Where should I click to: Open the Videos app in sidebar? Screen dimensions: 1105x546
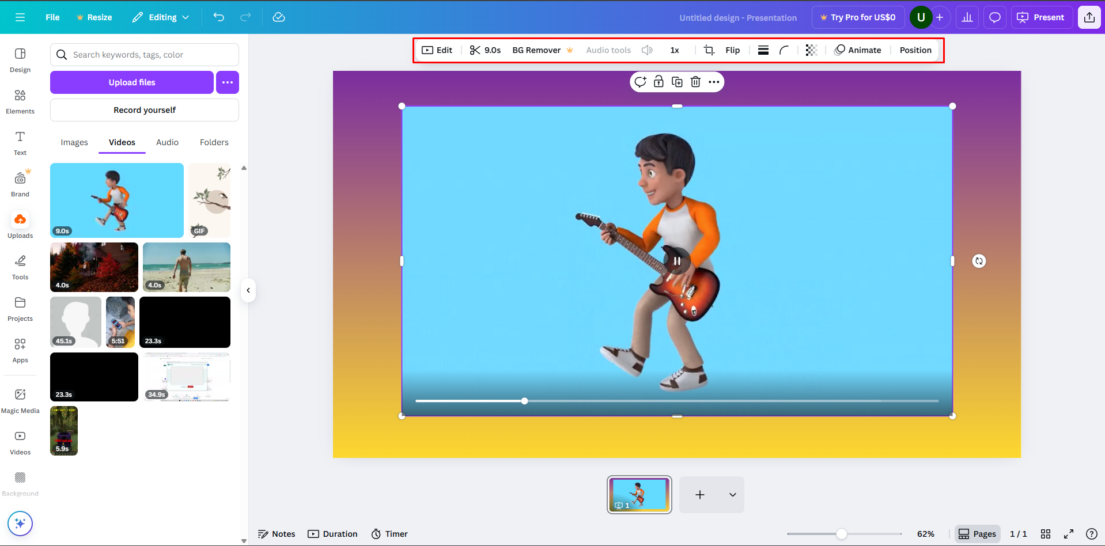point(20,442)
